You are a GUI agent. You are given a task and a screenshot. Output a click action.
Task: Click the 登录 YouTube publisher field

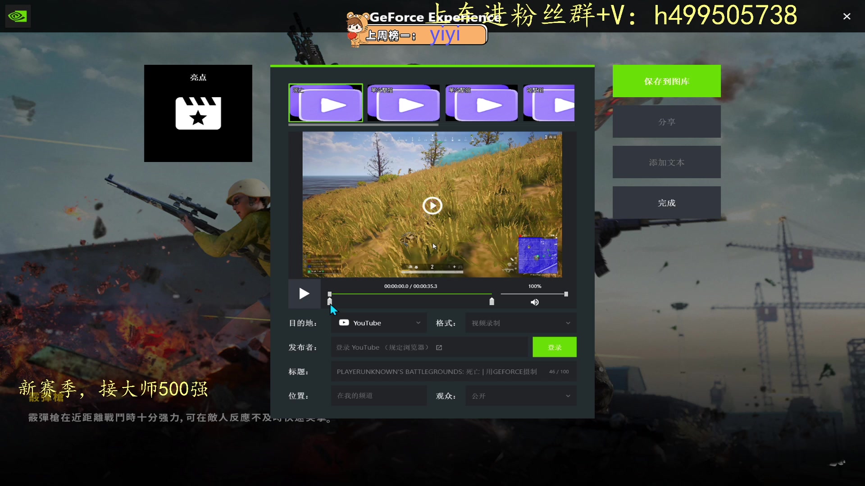tap(429, 347)
